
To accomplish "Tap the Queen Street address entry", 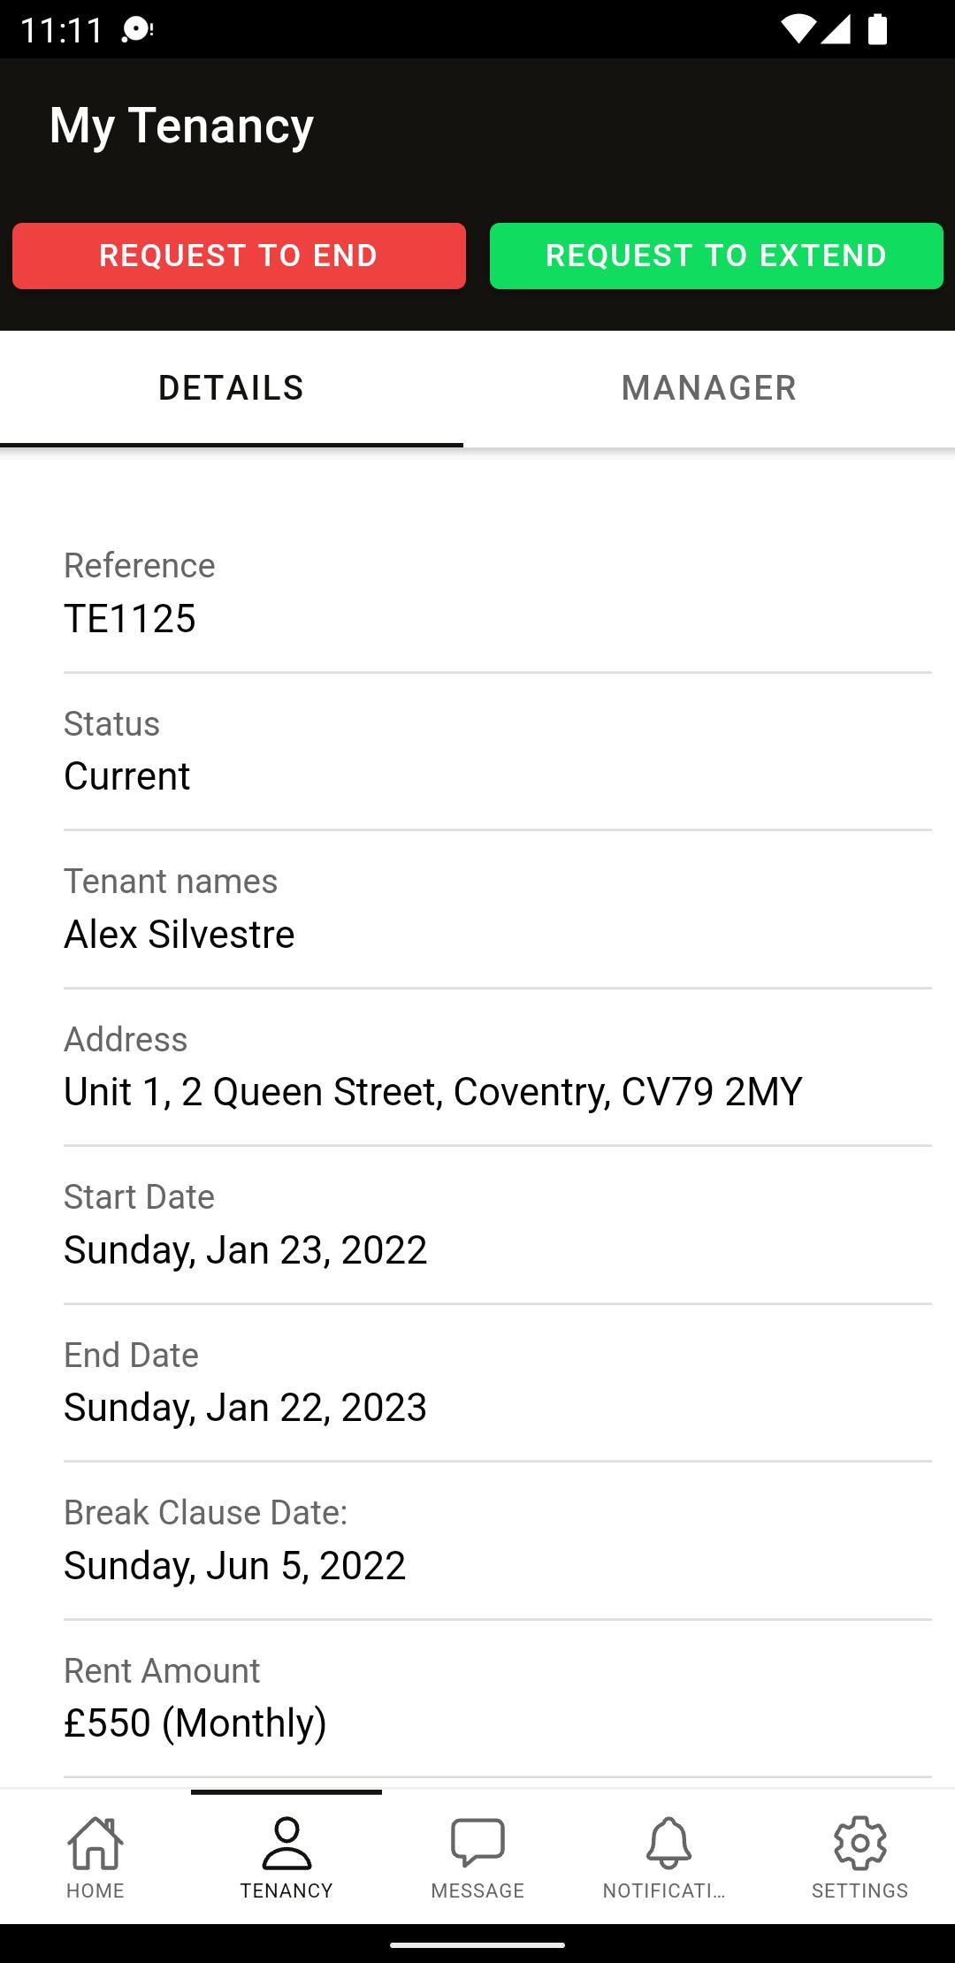I will (433, 1092).
